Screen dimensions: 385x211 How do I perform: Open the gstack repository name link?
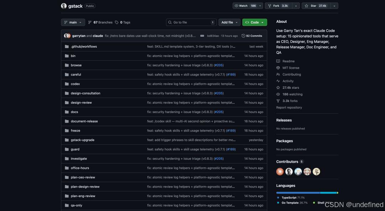[x=75, y=6]
